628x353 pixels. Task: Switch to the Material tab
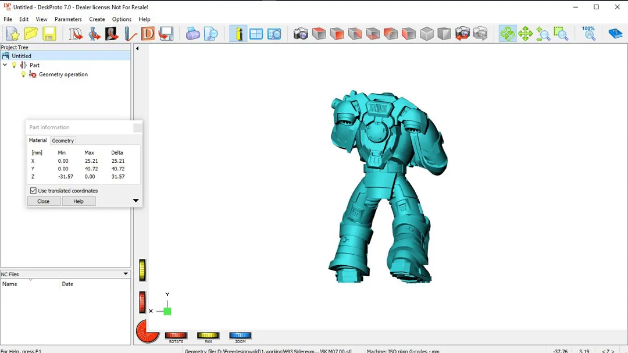(x=38, y=140)
